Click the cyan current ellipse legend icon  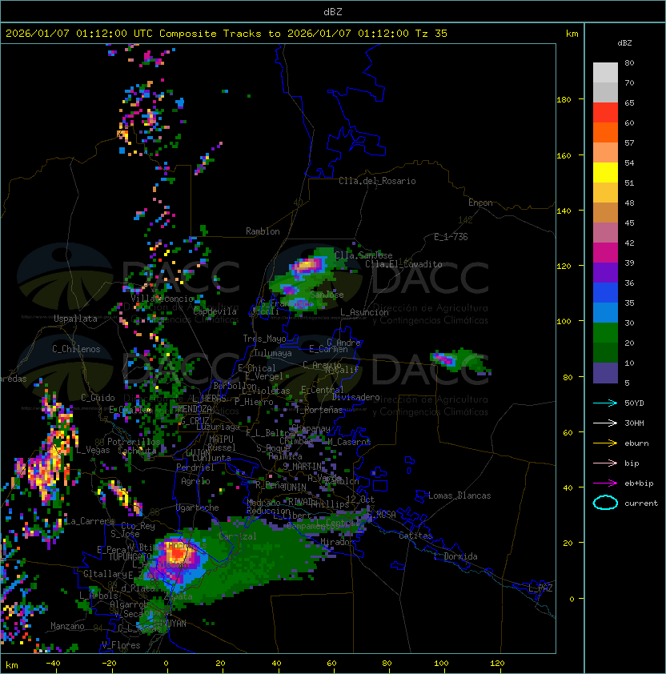coord(605,503)
